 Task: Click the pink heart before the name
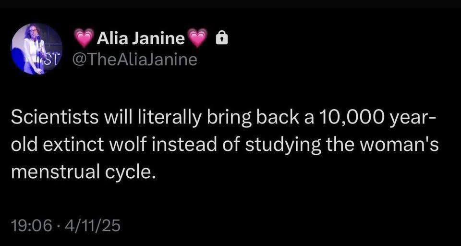[85, 38]
